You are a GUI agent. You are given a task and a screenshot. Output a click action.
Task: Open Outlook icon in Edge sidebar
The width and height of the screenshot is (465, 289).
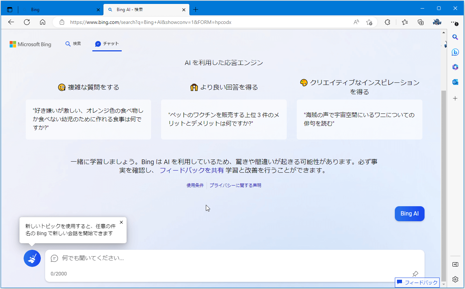point(455,82)
